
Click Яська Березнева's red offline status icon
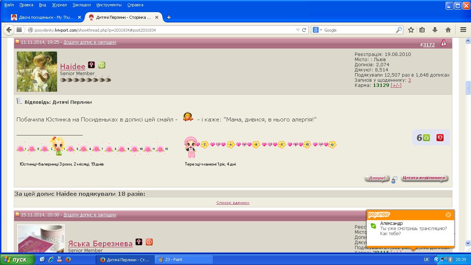pos(149,242)
